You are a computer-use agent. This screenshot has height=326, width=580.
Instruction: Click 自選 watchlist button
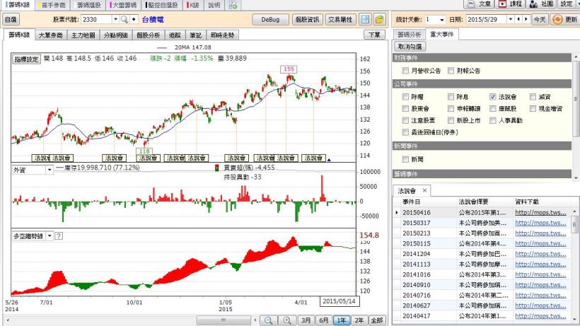pos(11,20)
